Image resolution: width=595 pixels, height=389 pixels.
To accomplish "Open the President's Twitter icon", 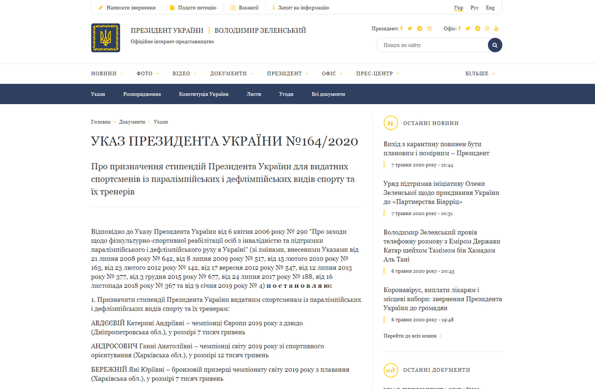I will (411, 29).
